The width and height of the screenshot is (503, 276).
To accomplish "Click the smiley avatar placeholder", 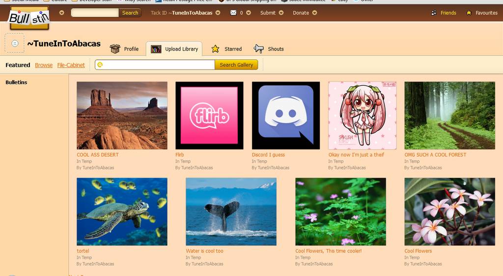I will point(15,43).
